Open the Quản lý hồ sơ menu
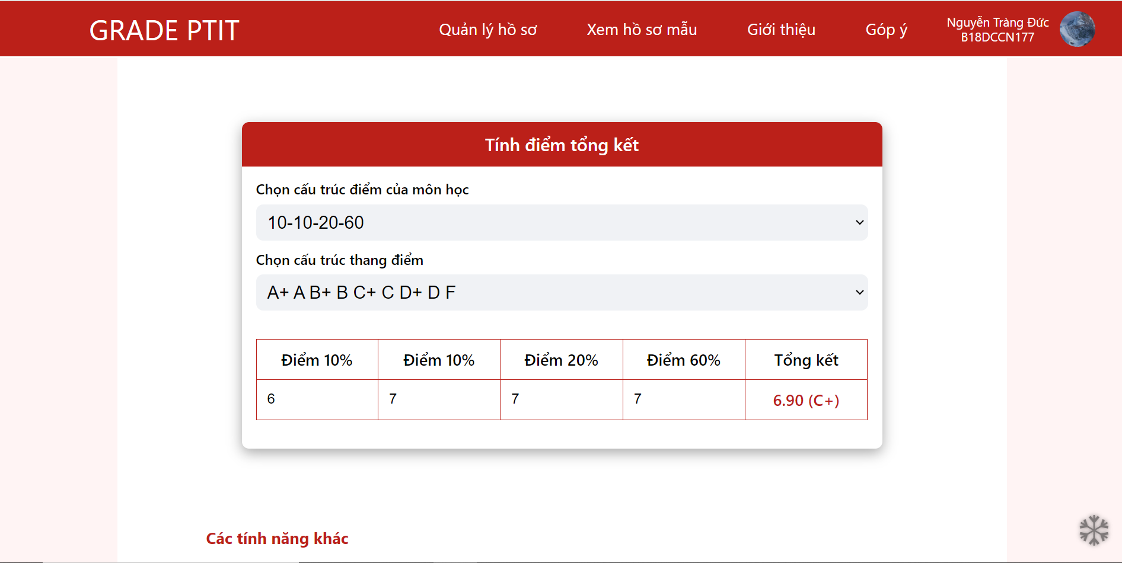 point(487,30)
